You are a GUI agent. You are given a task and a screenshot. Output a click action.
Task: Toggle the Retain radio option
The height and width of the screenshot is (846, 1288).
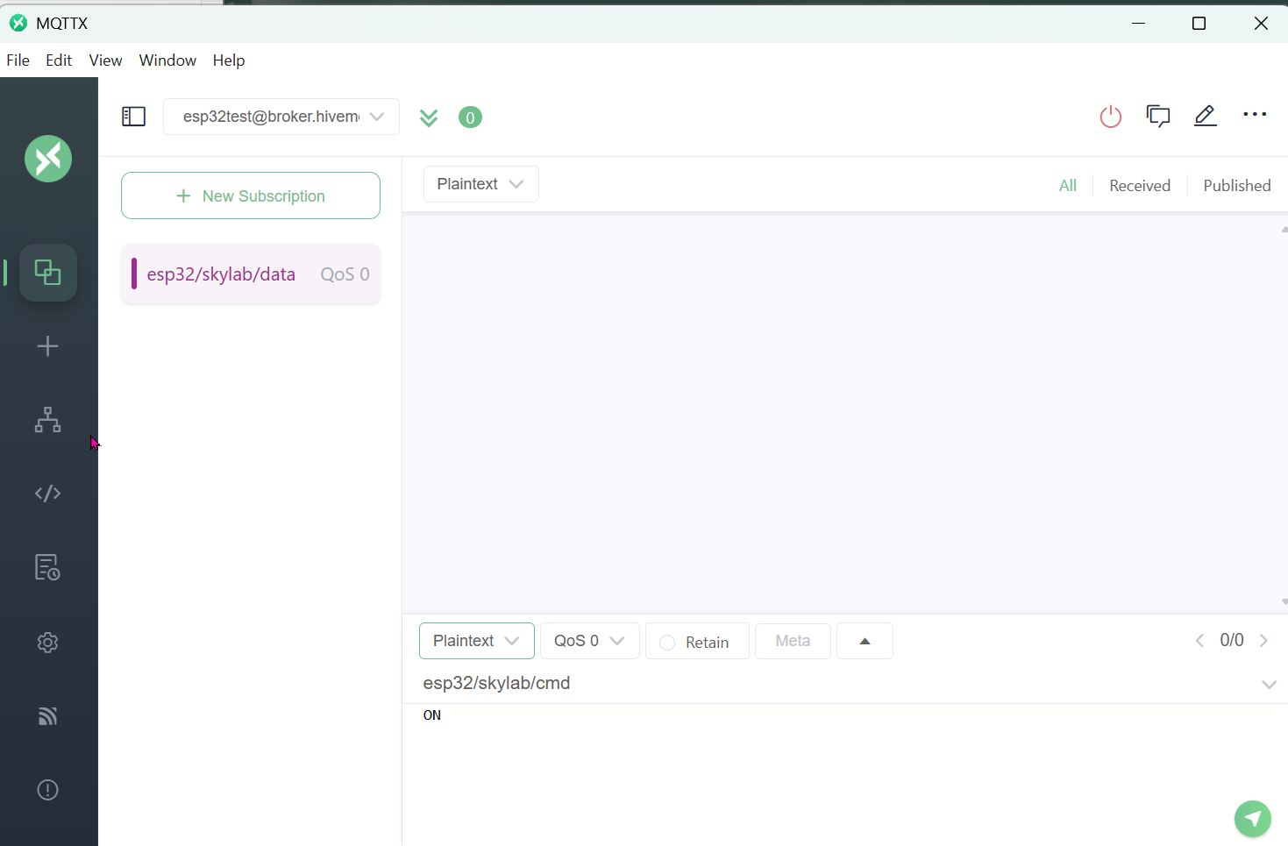pyautogui.click(x=667, y=643)
